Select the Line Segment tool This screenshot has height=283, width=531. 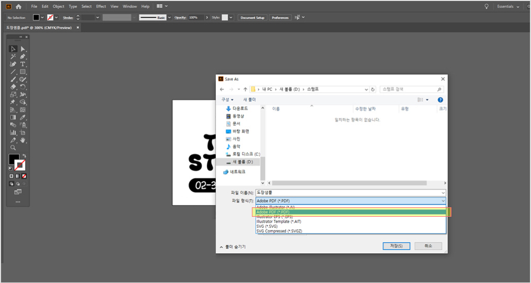(x=13, y=72)
